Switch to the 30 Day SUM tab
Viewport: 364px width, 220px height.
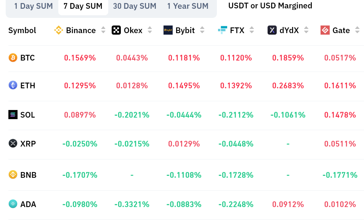tap(135, 6)
